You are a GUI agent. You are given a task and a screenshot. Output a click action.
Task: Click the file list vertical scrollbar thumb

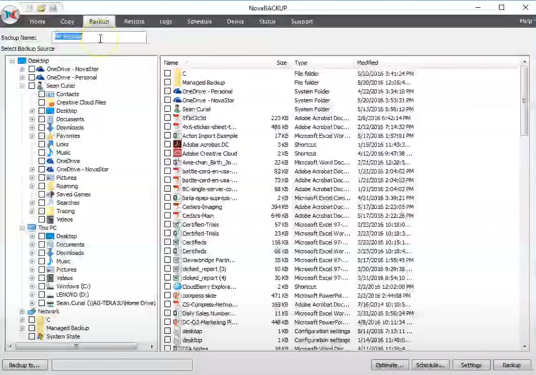[524, 101]
